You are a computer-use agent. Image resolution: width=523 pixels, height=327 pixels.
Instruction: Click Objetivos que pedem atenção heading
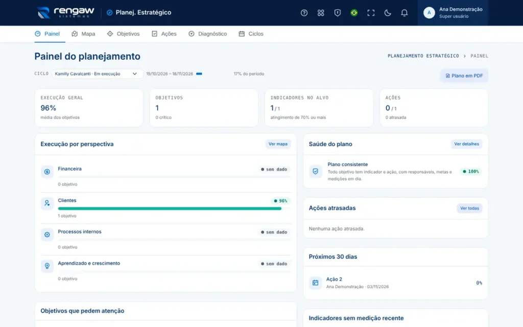point(82,311)
